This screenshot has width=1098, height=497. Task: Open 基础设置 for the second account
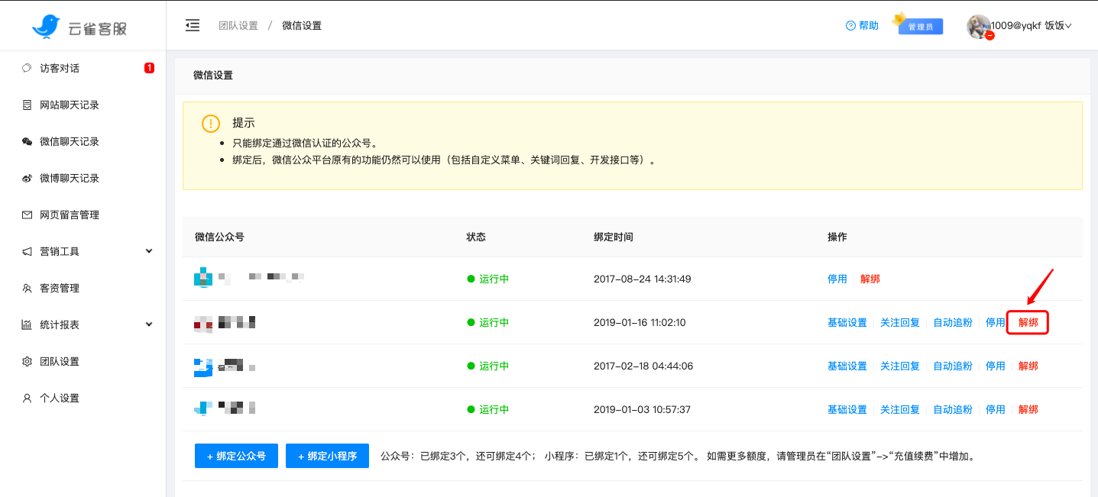847,322
